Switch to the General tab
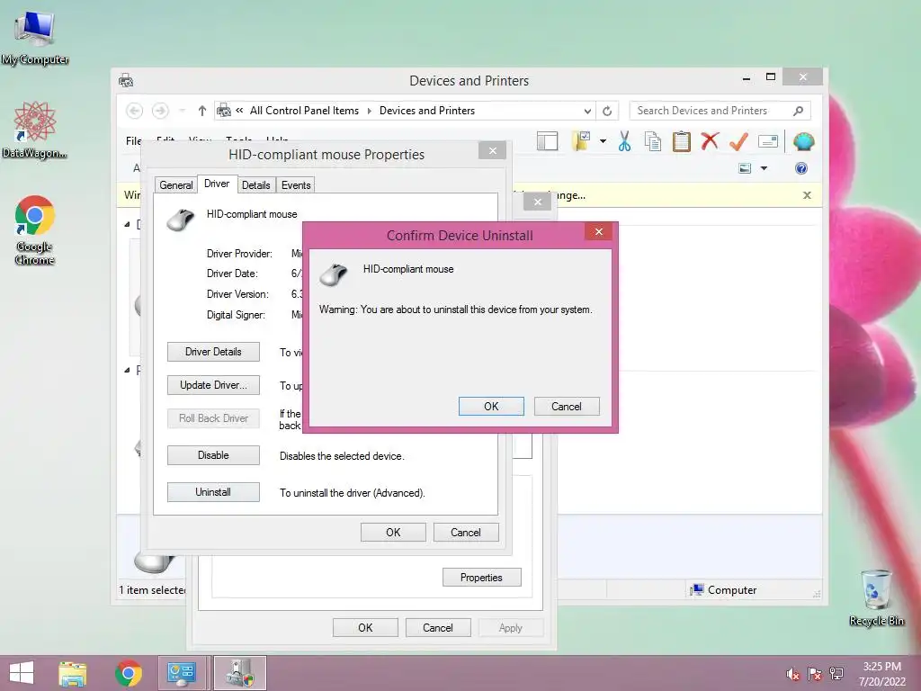 click(175, 185)
